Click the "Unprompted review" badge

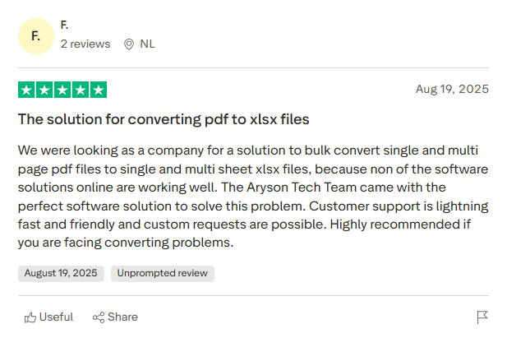click(x=163, y=273)
